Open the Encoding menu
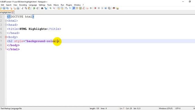Image resolution: width=195 pixels, height=110 pixels. click(x=23, y=5)
